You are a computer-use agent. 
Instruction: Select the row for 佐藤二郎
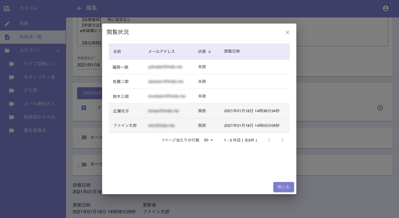(199, 82)
